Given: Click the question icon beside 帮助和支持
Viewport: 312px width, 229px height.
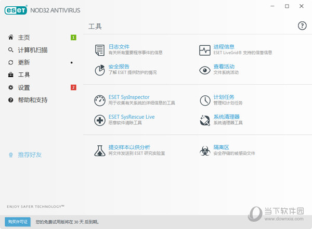Looking at the screenshot, I should click(11, 100).
